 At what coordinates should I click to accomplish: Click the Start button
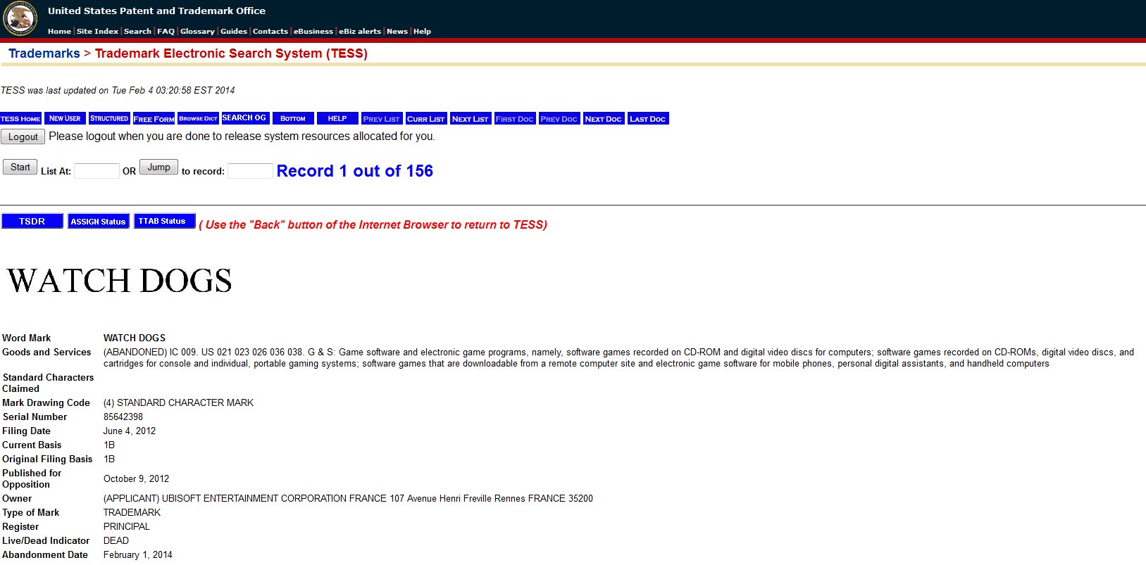pos(20,167)
